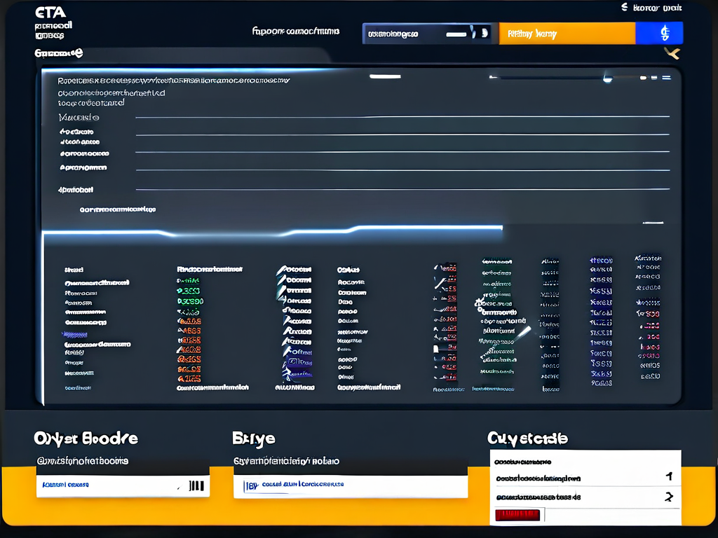This screenshot has width=718, height=538.
Task: Click the white input field under the bottom-left heading
Action: coord(123,485)
